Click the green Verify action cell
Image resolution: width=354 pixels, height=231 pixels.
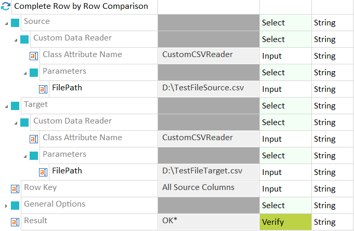click(x=285, y=222)
